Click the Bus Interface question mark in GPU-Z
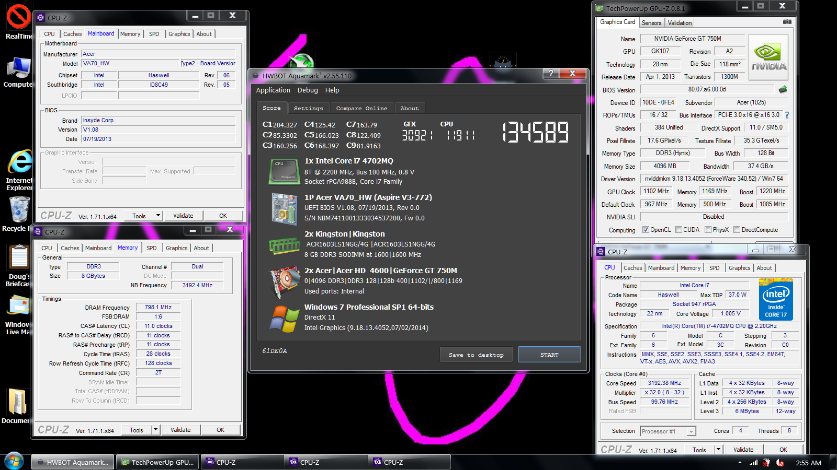This screenshot has height=470, width=837. [787, 115]
